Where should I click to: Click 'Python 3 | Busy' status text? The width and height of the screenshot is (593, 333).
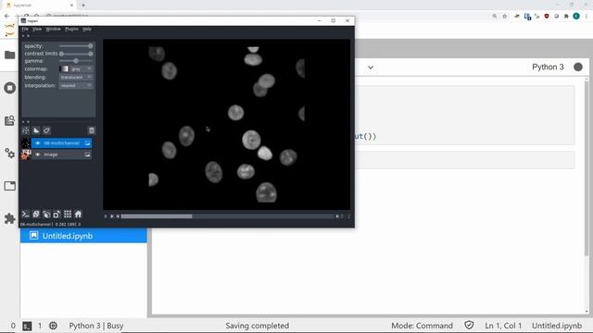(96, 326)
